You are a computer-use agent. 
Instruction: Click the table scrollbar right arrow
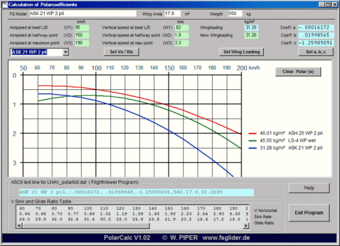(x=246, y=226)
